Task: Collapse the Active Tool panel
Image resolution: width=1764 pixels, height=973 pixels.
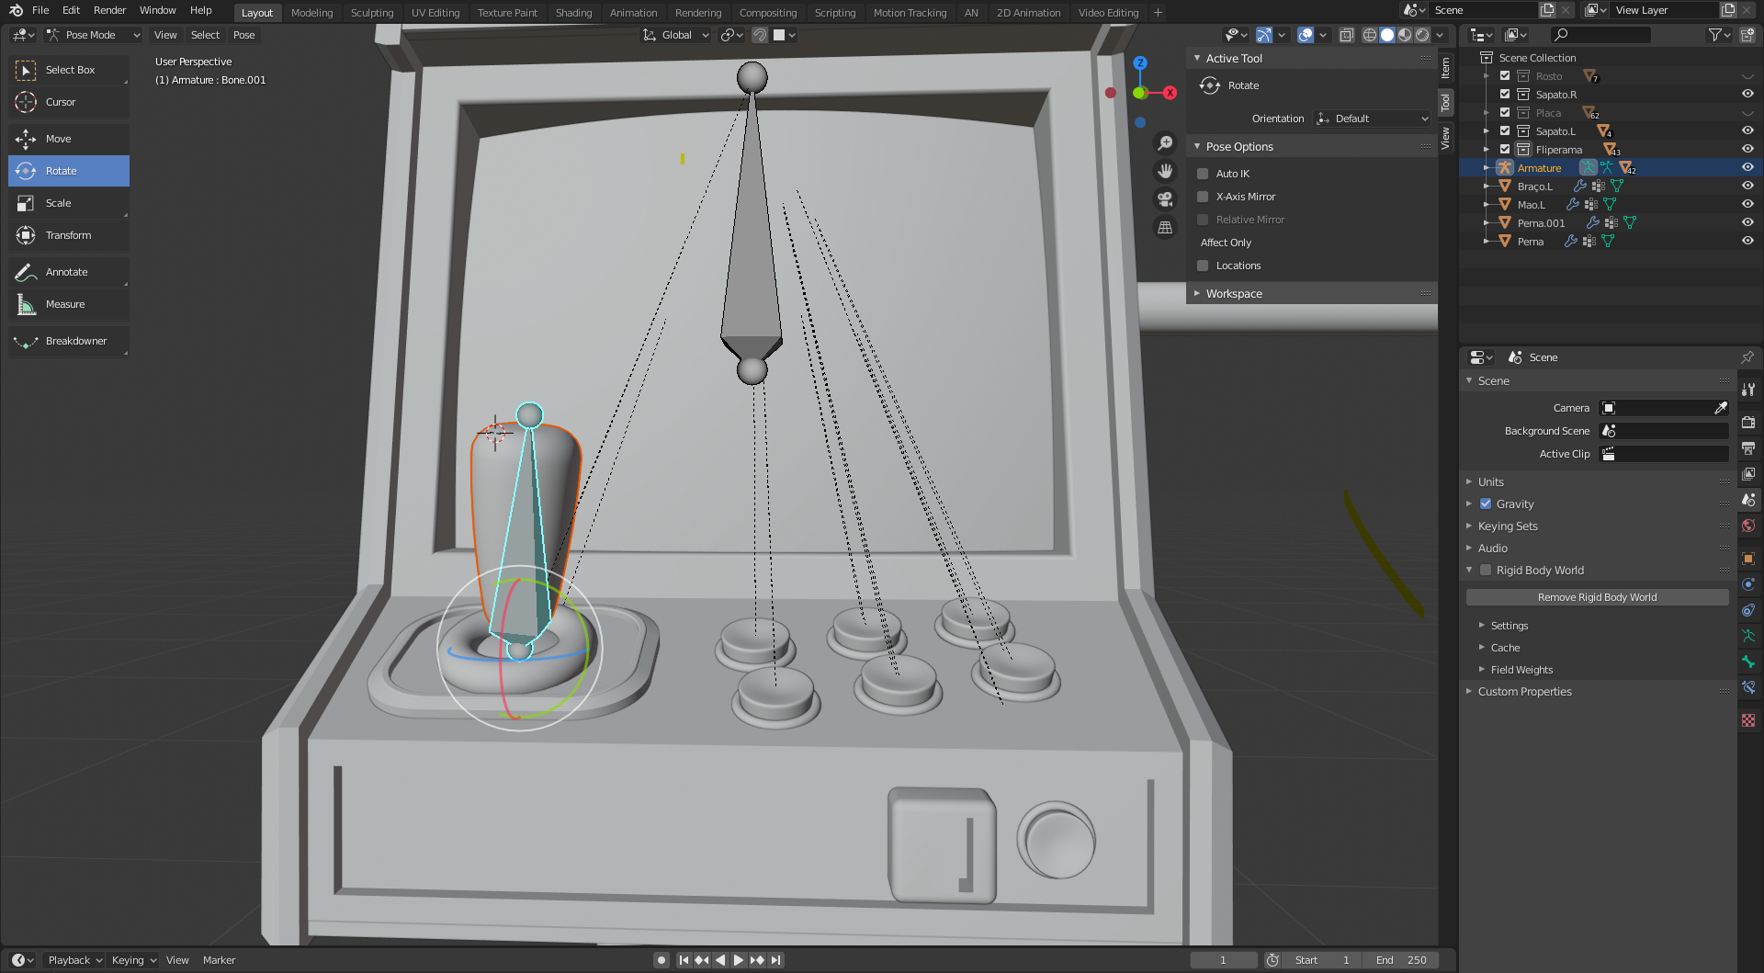Action: (x=1197, y=58)
